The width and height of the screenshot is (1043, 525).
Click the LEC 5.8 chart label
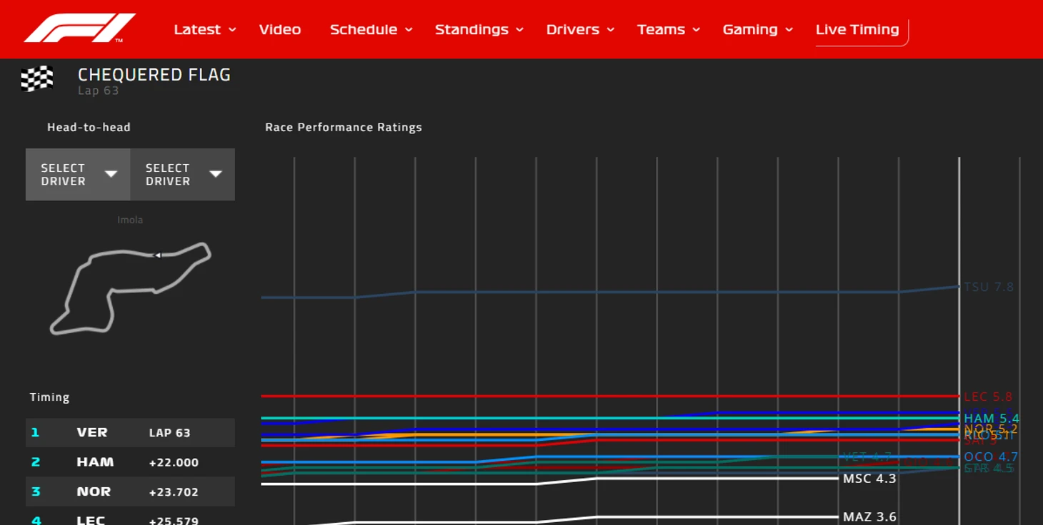988,397
